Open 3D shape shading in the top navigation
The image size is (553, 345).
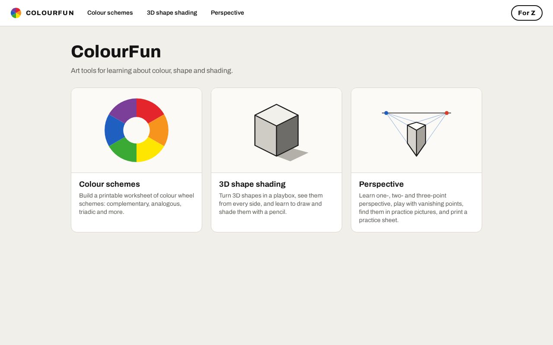click(172, 13)
